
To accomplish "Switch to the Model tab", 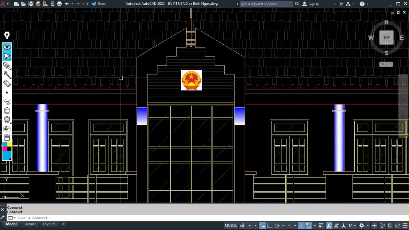I will [x=11, y=224].
